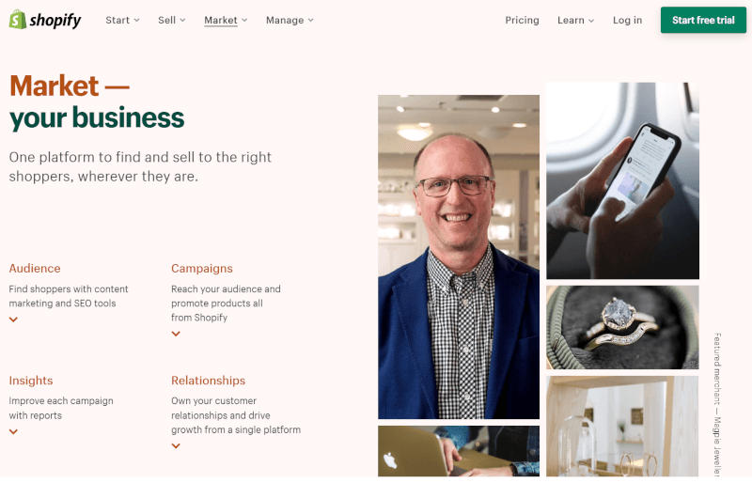Open the Market dropdown menu
752x483 pixels.
pyautogui.click(x=226, y=20)
